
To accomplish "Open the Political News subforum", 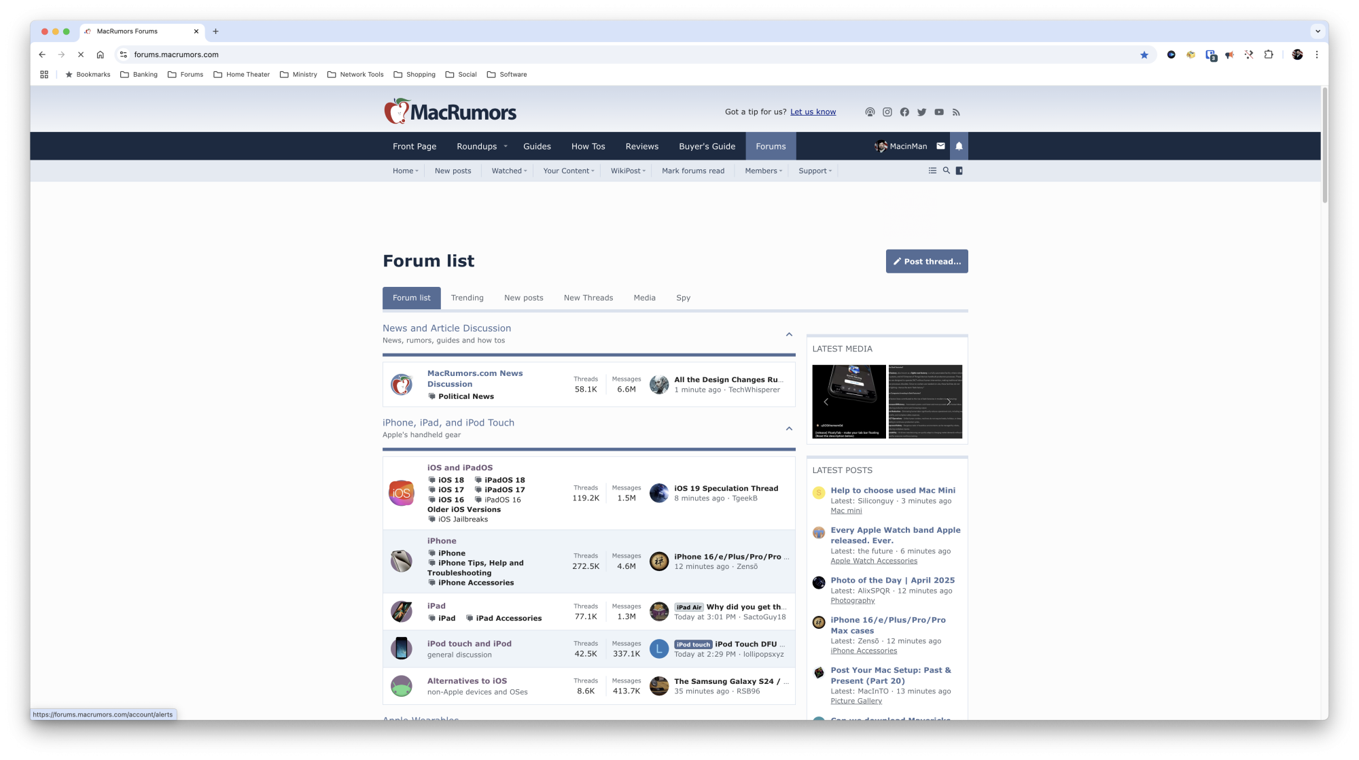I will tap(466, 396).
